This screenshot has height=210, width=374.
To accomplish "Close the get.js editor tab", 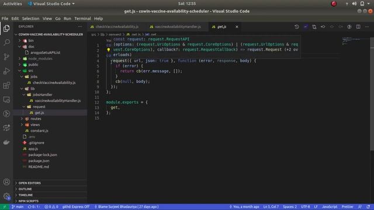I will pos(237,27).
